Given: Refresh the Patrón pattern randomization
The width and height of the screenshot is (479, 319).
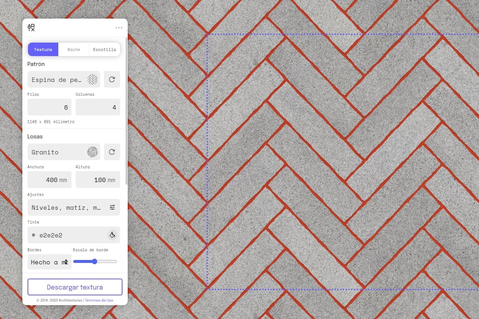Looking at the screenshot, I should pyautogui.click(x=112, y=80).
